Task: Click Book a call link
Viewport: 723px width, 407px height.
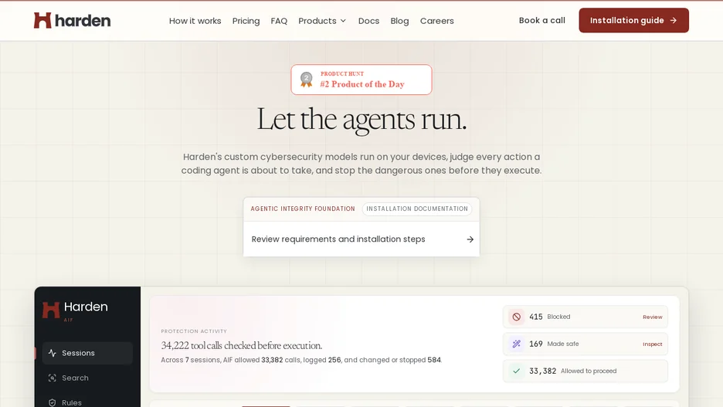Action: point(541,20)
